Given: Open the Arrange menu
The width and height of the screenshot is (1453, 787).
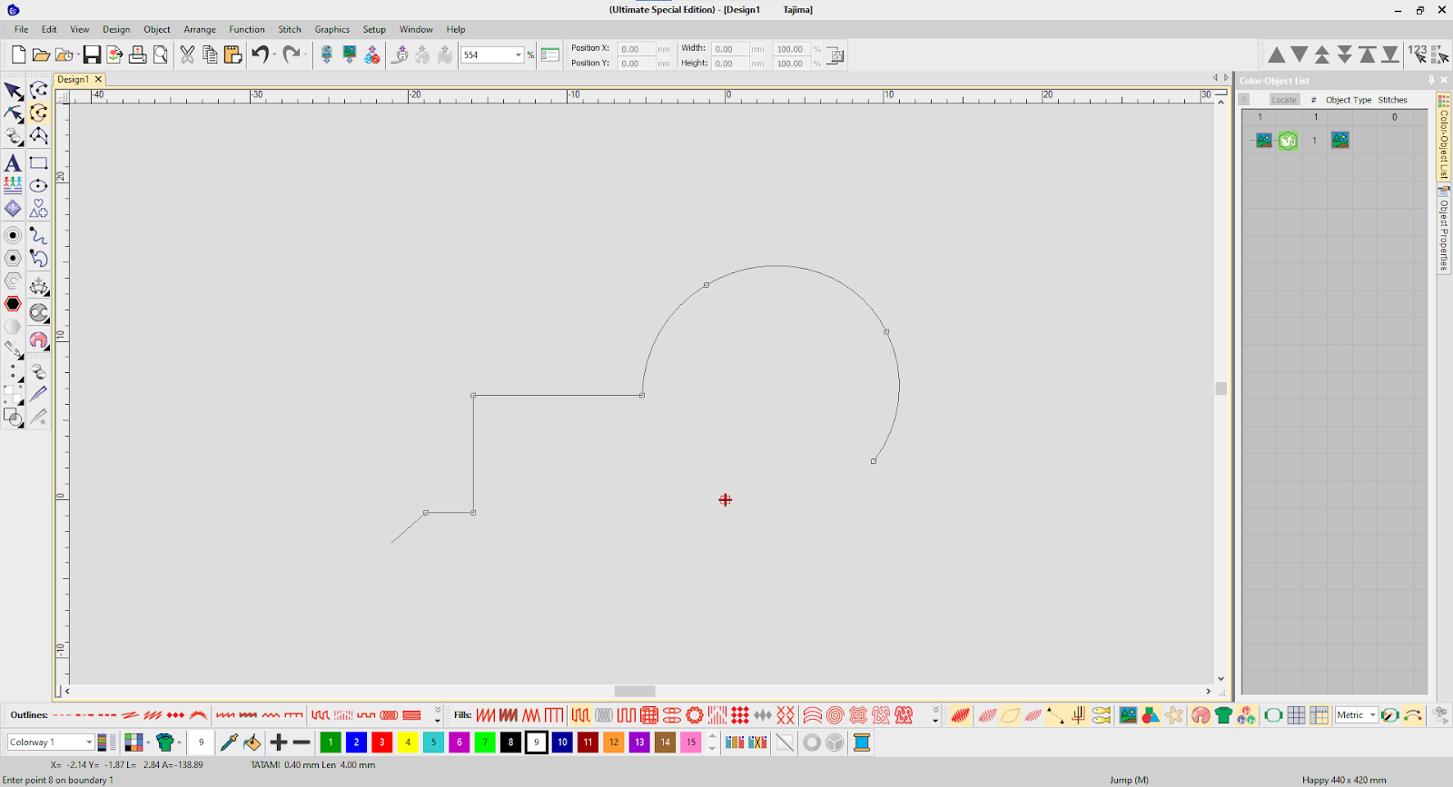Looking at the screenshot, I should click(200, 29).
